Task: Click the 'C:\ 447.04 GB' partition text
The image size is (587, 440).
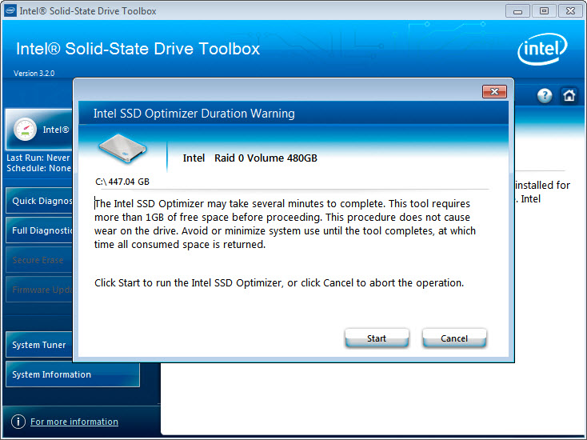Action: [122, 182]
